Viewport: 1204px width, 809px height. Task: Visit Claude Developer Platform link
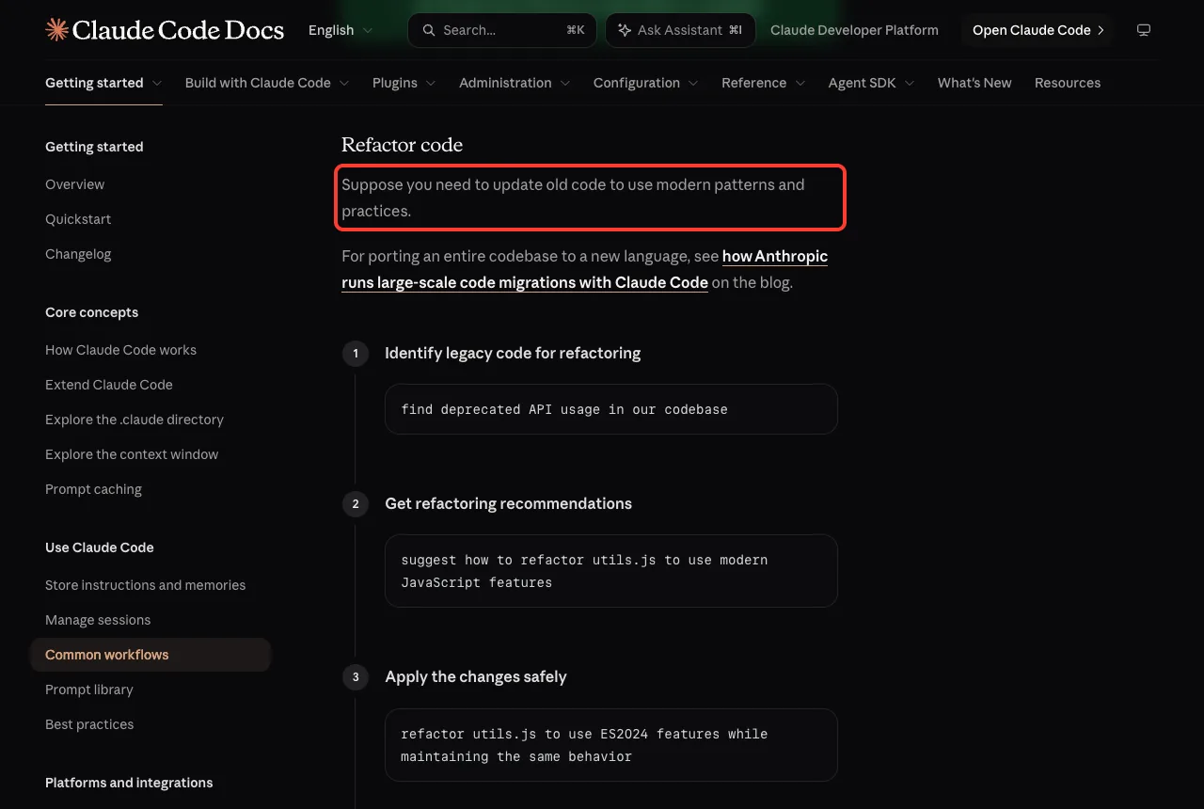(x=854, y=30)
